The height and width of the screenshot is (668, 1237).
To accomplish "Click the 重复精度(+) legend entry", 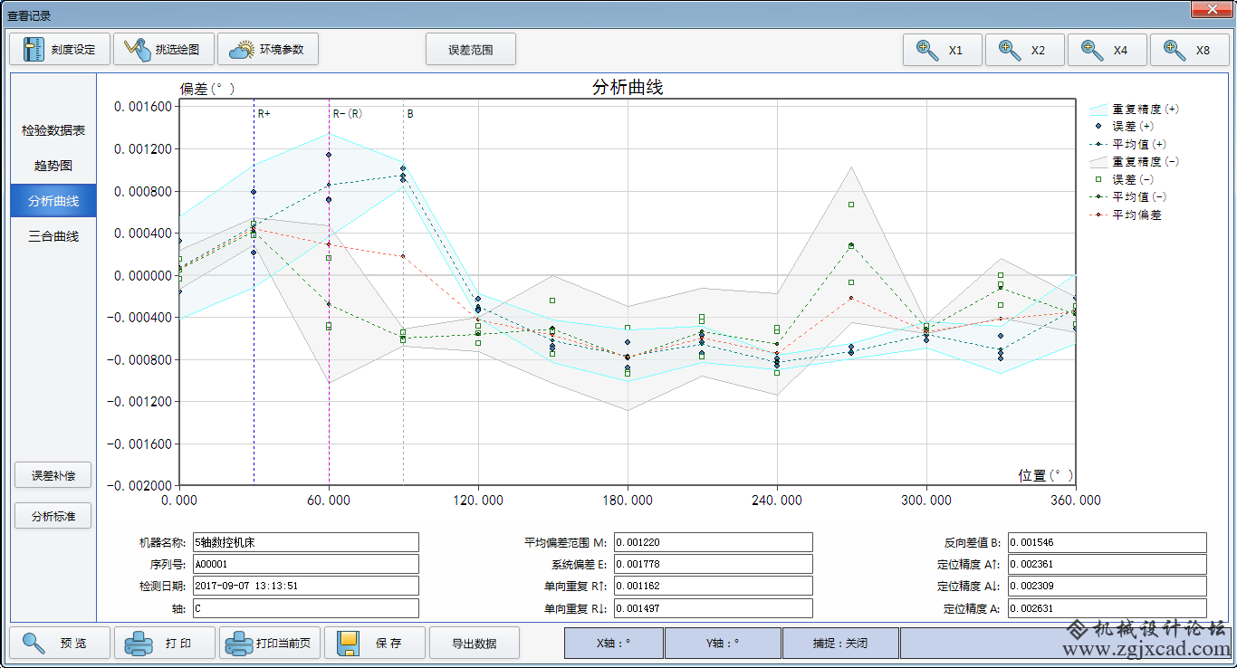I will click(1134, 109).
